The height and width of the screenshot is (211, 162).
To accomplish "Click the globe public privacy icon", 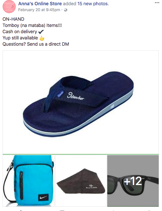I will tap(66, 10).
